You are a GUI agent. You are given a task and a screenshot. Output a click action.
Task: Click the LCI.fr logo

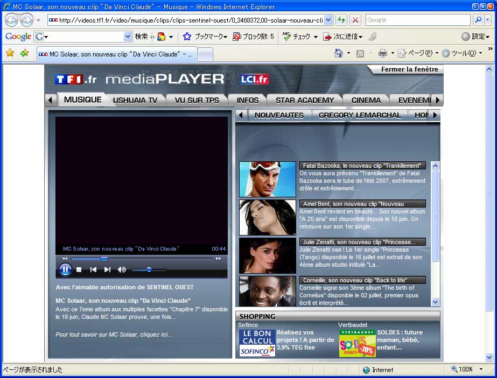255,79
